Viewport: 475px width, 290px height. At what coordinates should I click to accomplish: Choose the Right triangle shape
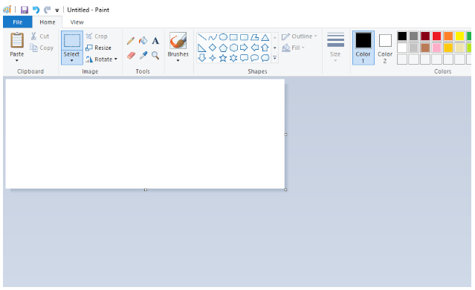click(x=201, y=48)
